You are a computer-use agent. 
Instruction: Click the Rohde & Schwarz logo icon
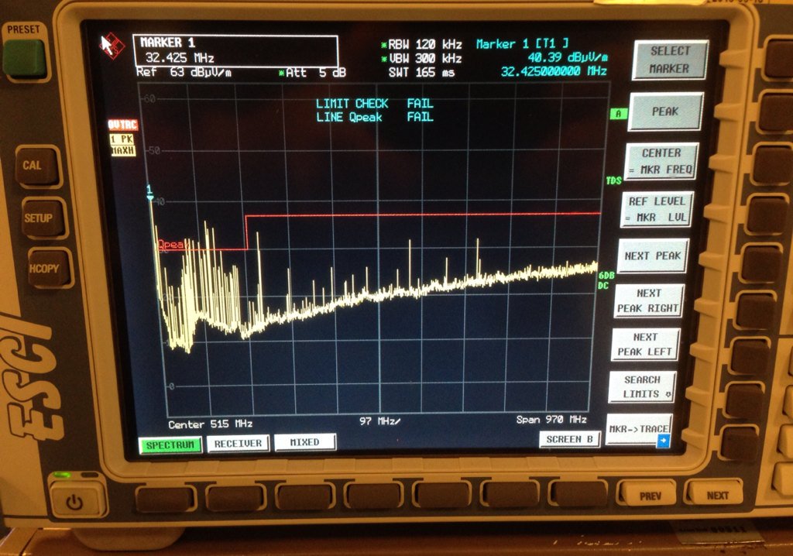click(112, 46)
